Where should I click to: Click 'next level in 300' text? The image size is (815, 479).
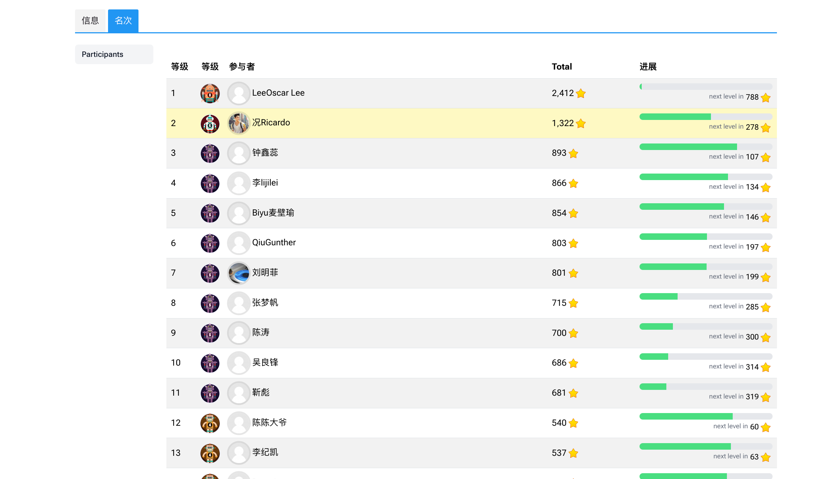[x=733, y=337]
